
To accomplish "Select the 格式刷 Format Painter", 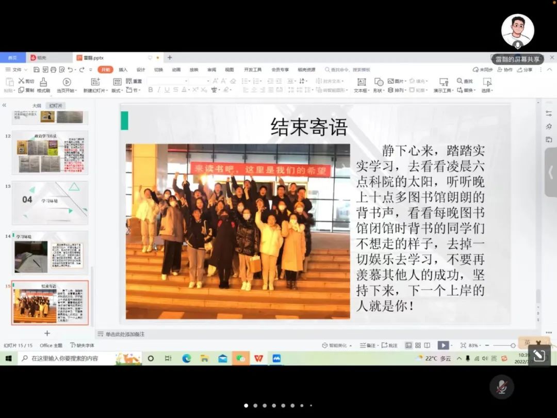I will 43,85.
